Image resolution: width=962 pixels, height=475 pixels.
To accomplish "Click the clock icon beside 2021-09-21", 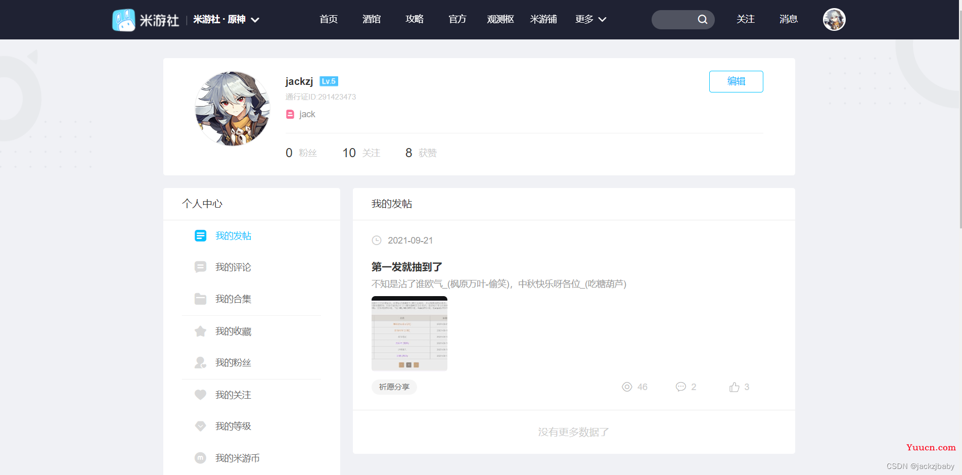I will pyautogui.click(x=377, y=241).
